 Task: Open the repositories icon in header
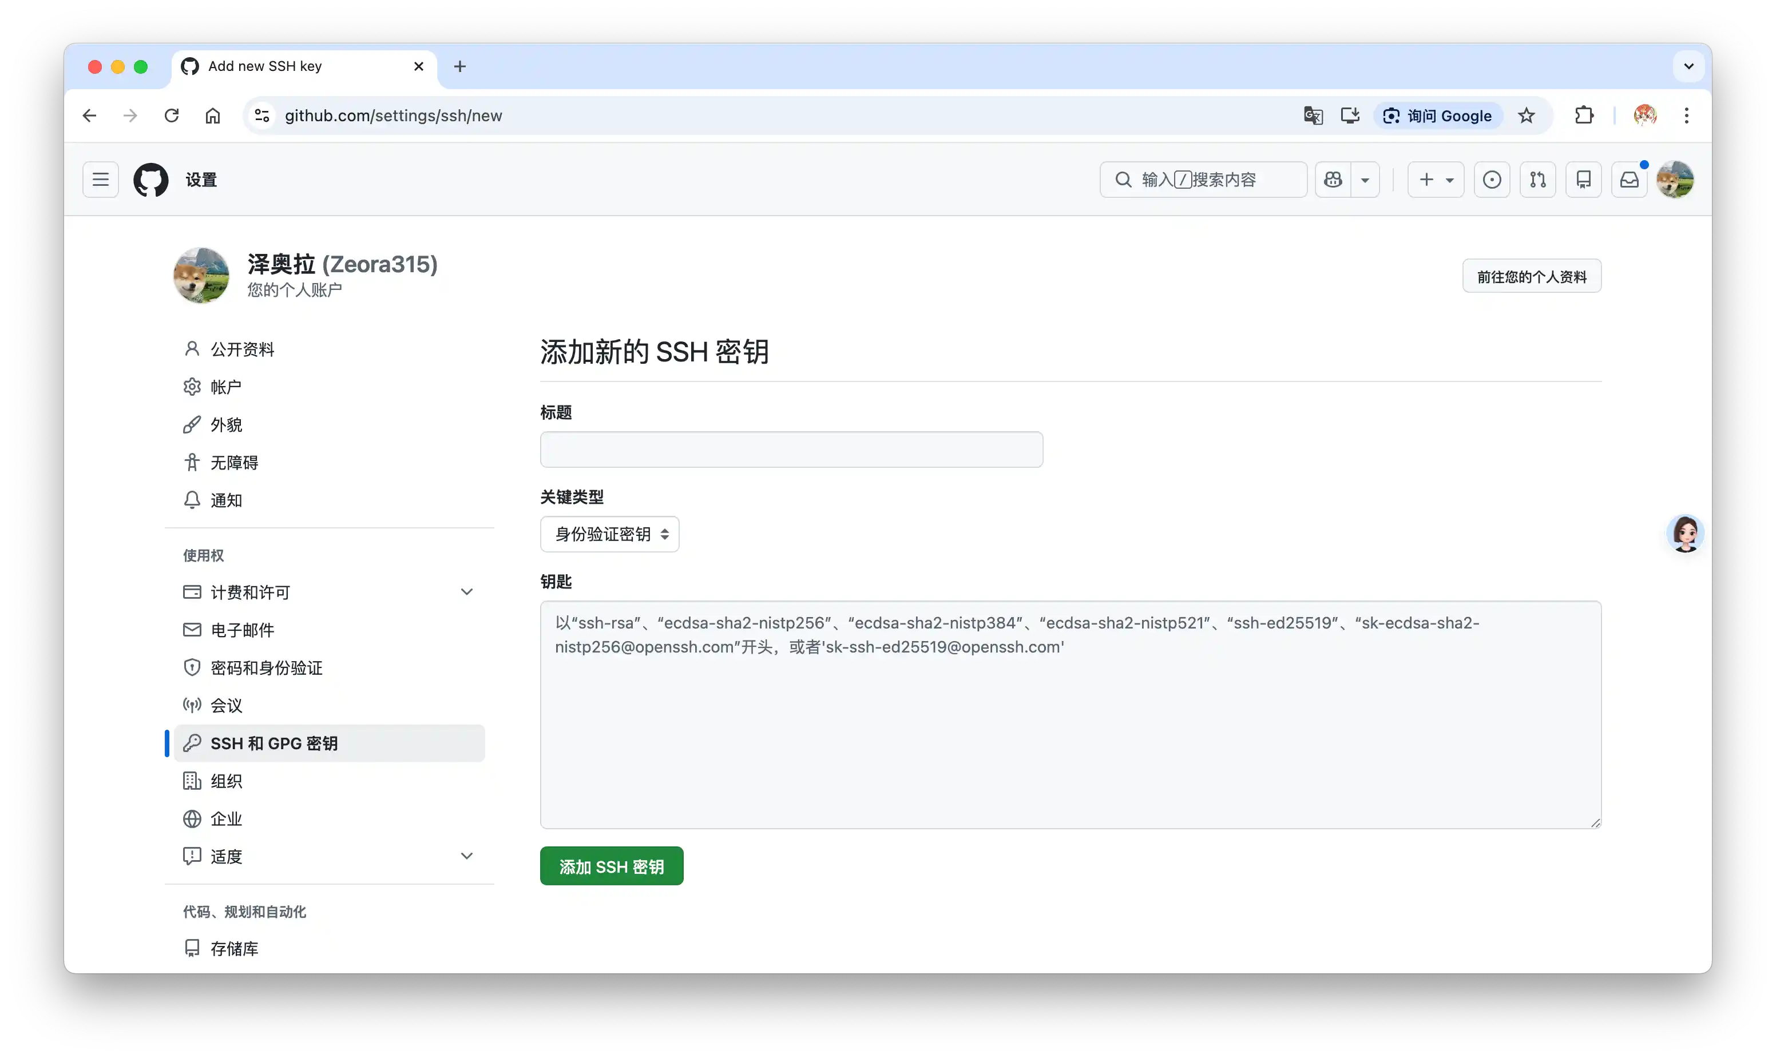point(1583,180)
